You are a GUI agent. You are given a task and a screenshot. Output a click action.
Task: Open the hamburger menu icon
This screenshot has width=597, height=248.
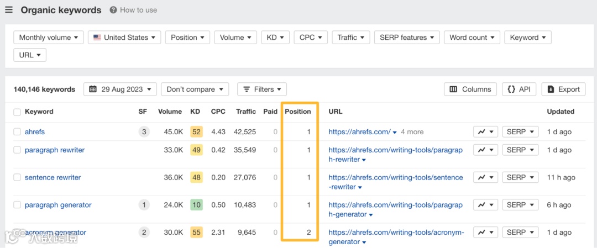pyautogui.click(x=9, y=10)
